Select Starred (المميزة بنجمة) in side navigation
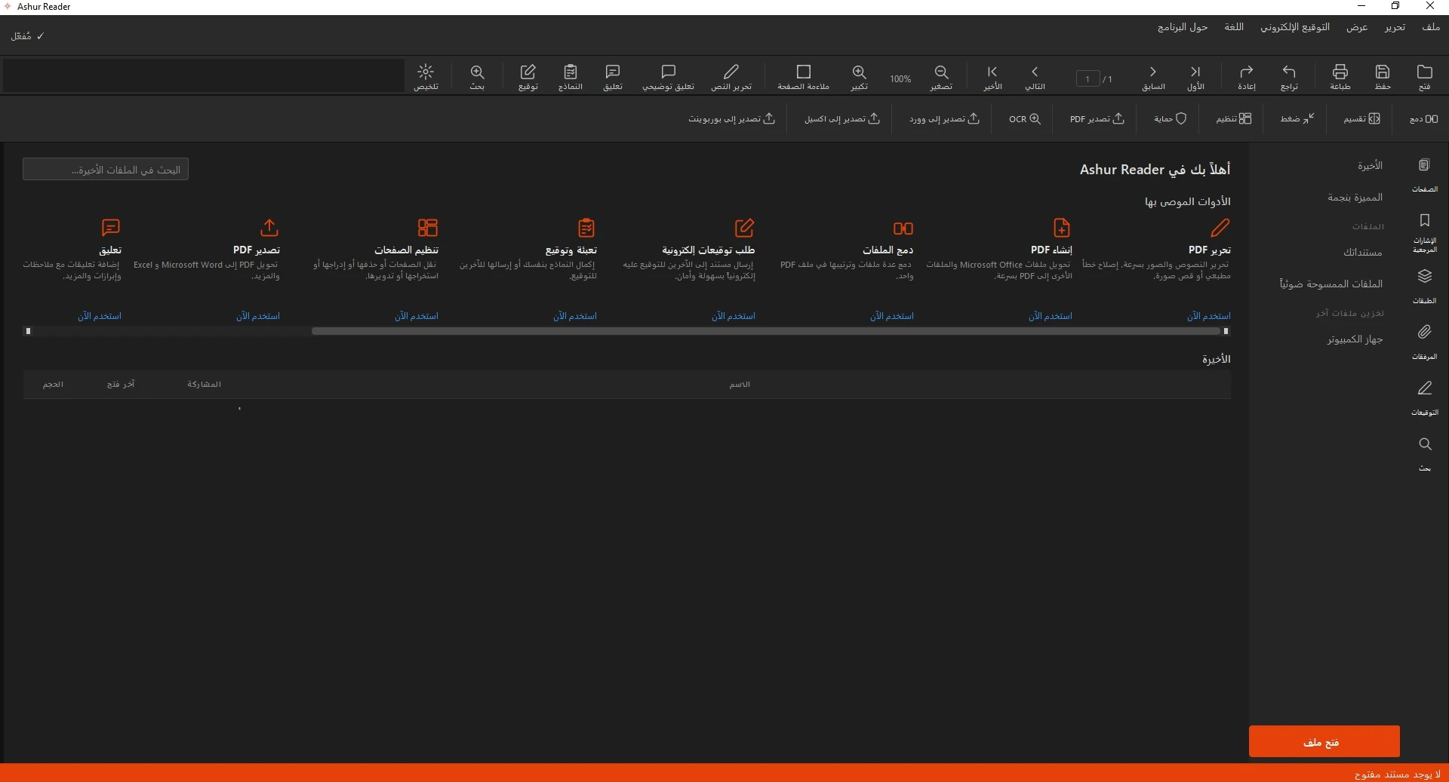Image resolution: width=1449 pixels, height=782 pixels. click(x=1355, y=198)
